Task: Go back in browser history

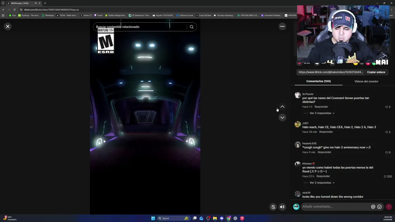Action: click(3, 10)
